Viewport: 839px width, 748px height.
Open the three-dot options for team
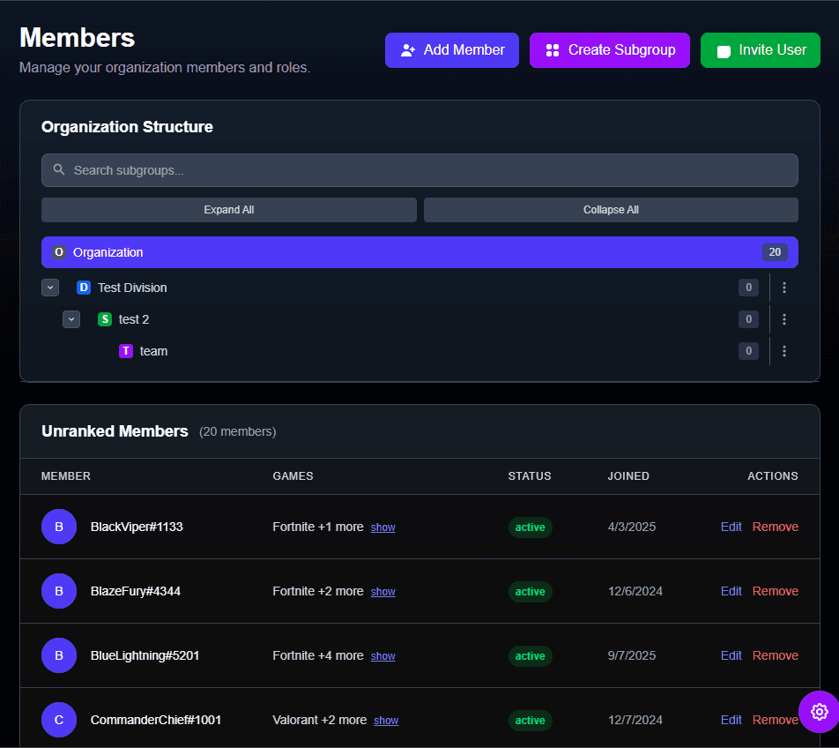(784, 351)
